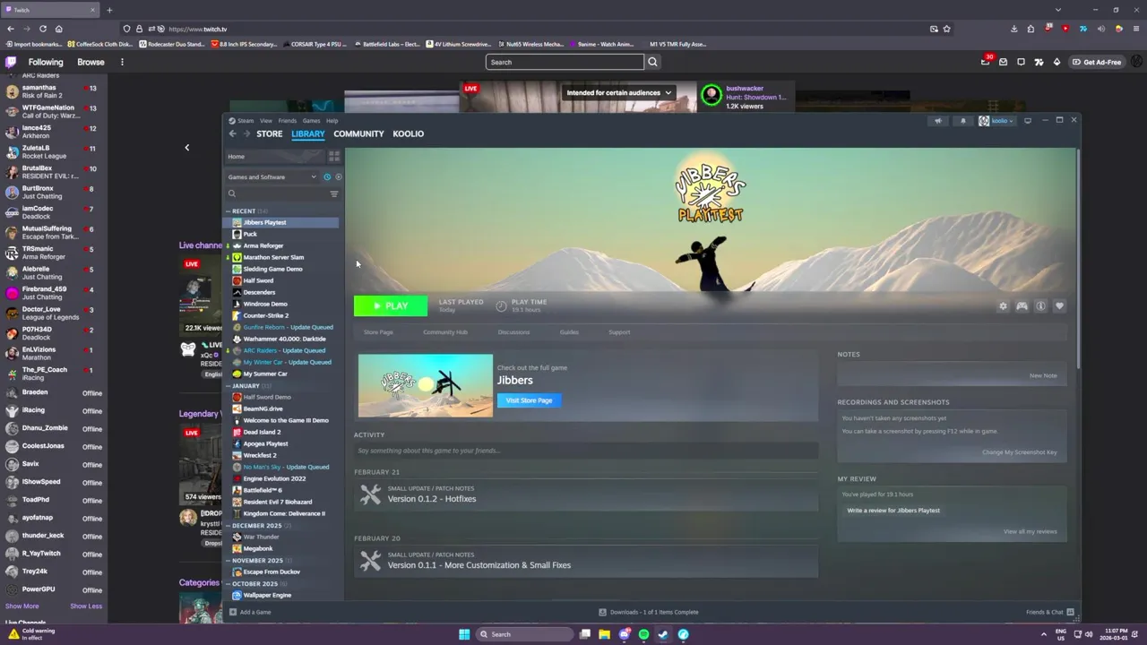Switch to STORE tab in Steam
This screenshot has height=645, width=1147.
(x=269, y=133)
